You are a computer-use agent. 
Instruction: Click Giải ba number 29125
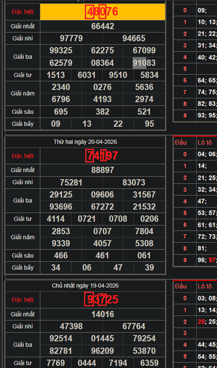point(61,195)
